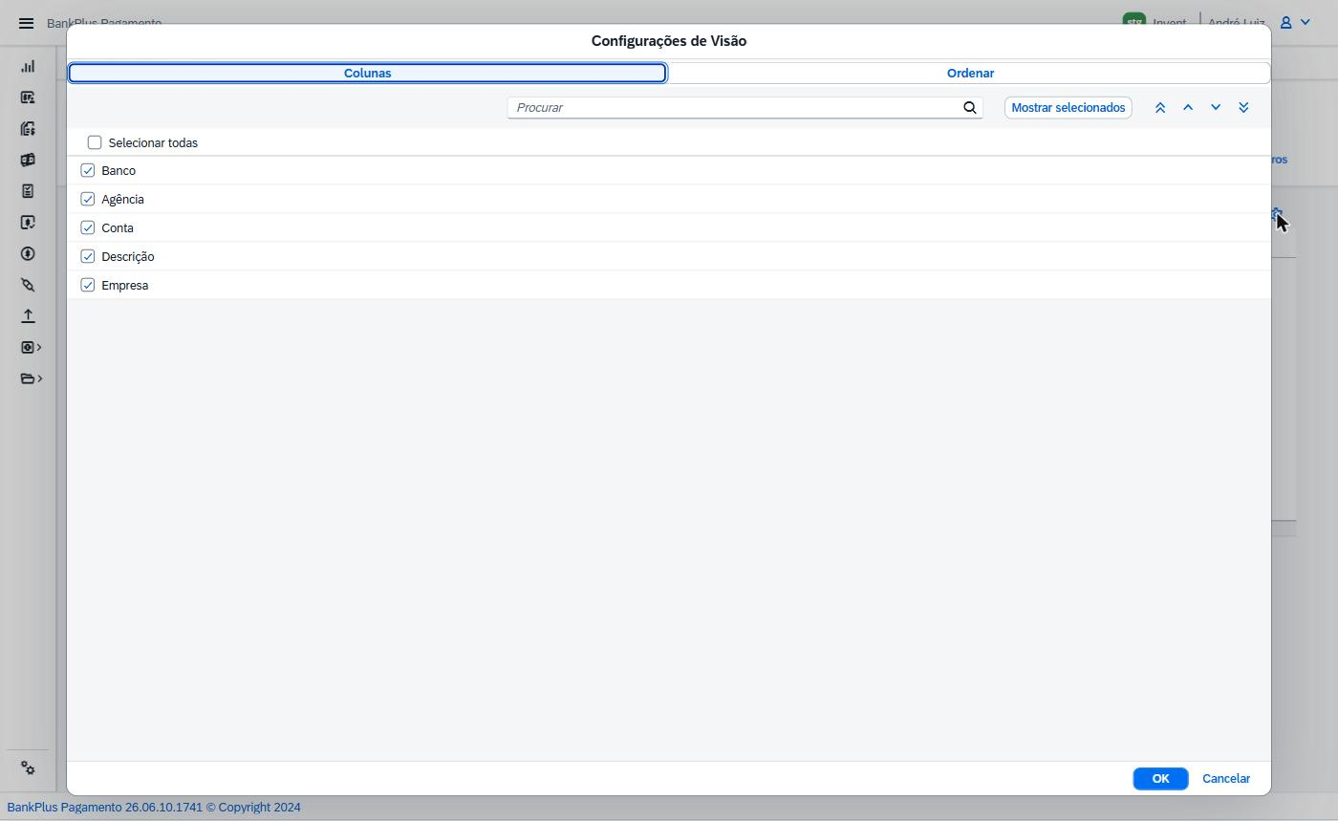This screenshot has height=821, width=1338.
Task: Open the bar chart dashboard sidebar icon
Action: pos(28,66)
